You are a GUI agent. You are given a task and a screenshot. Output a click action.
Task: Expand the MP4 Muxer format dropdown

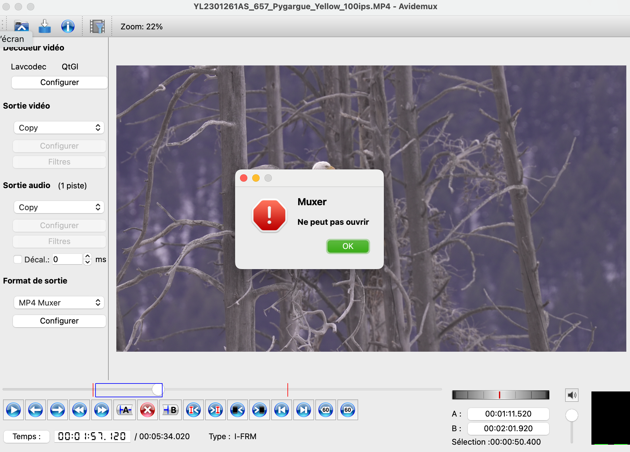(x=59, y=303)
